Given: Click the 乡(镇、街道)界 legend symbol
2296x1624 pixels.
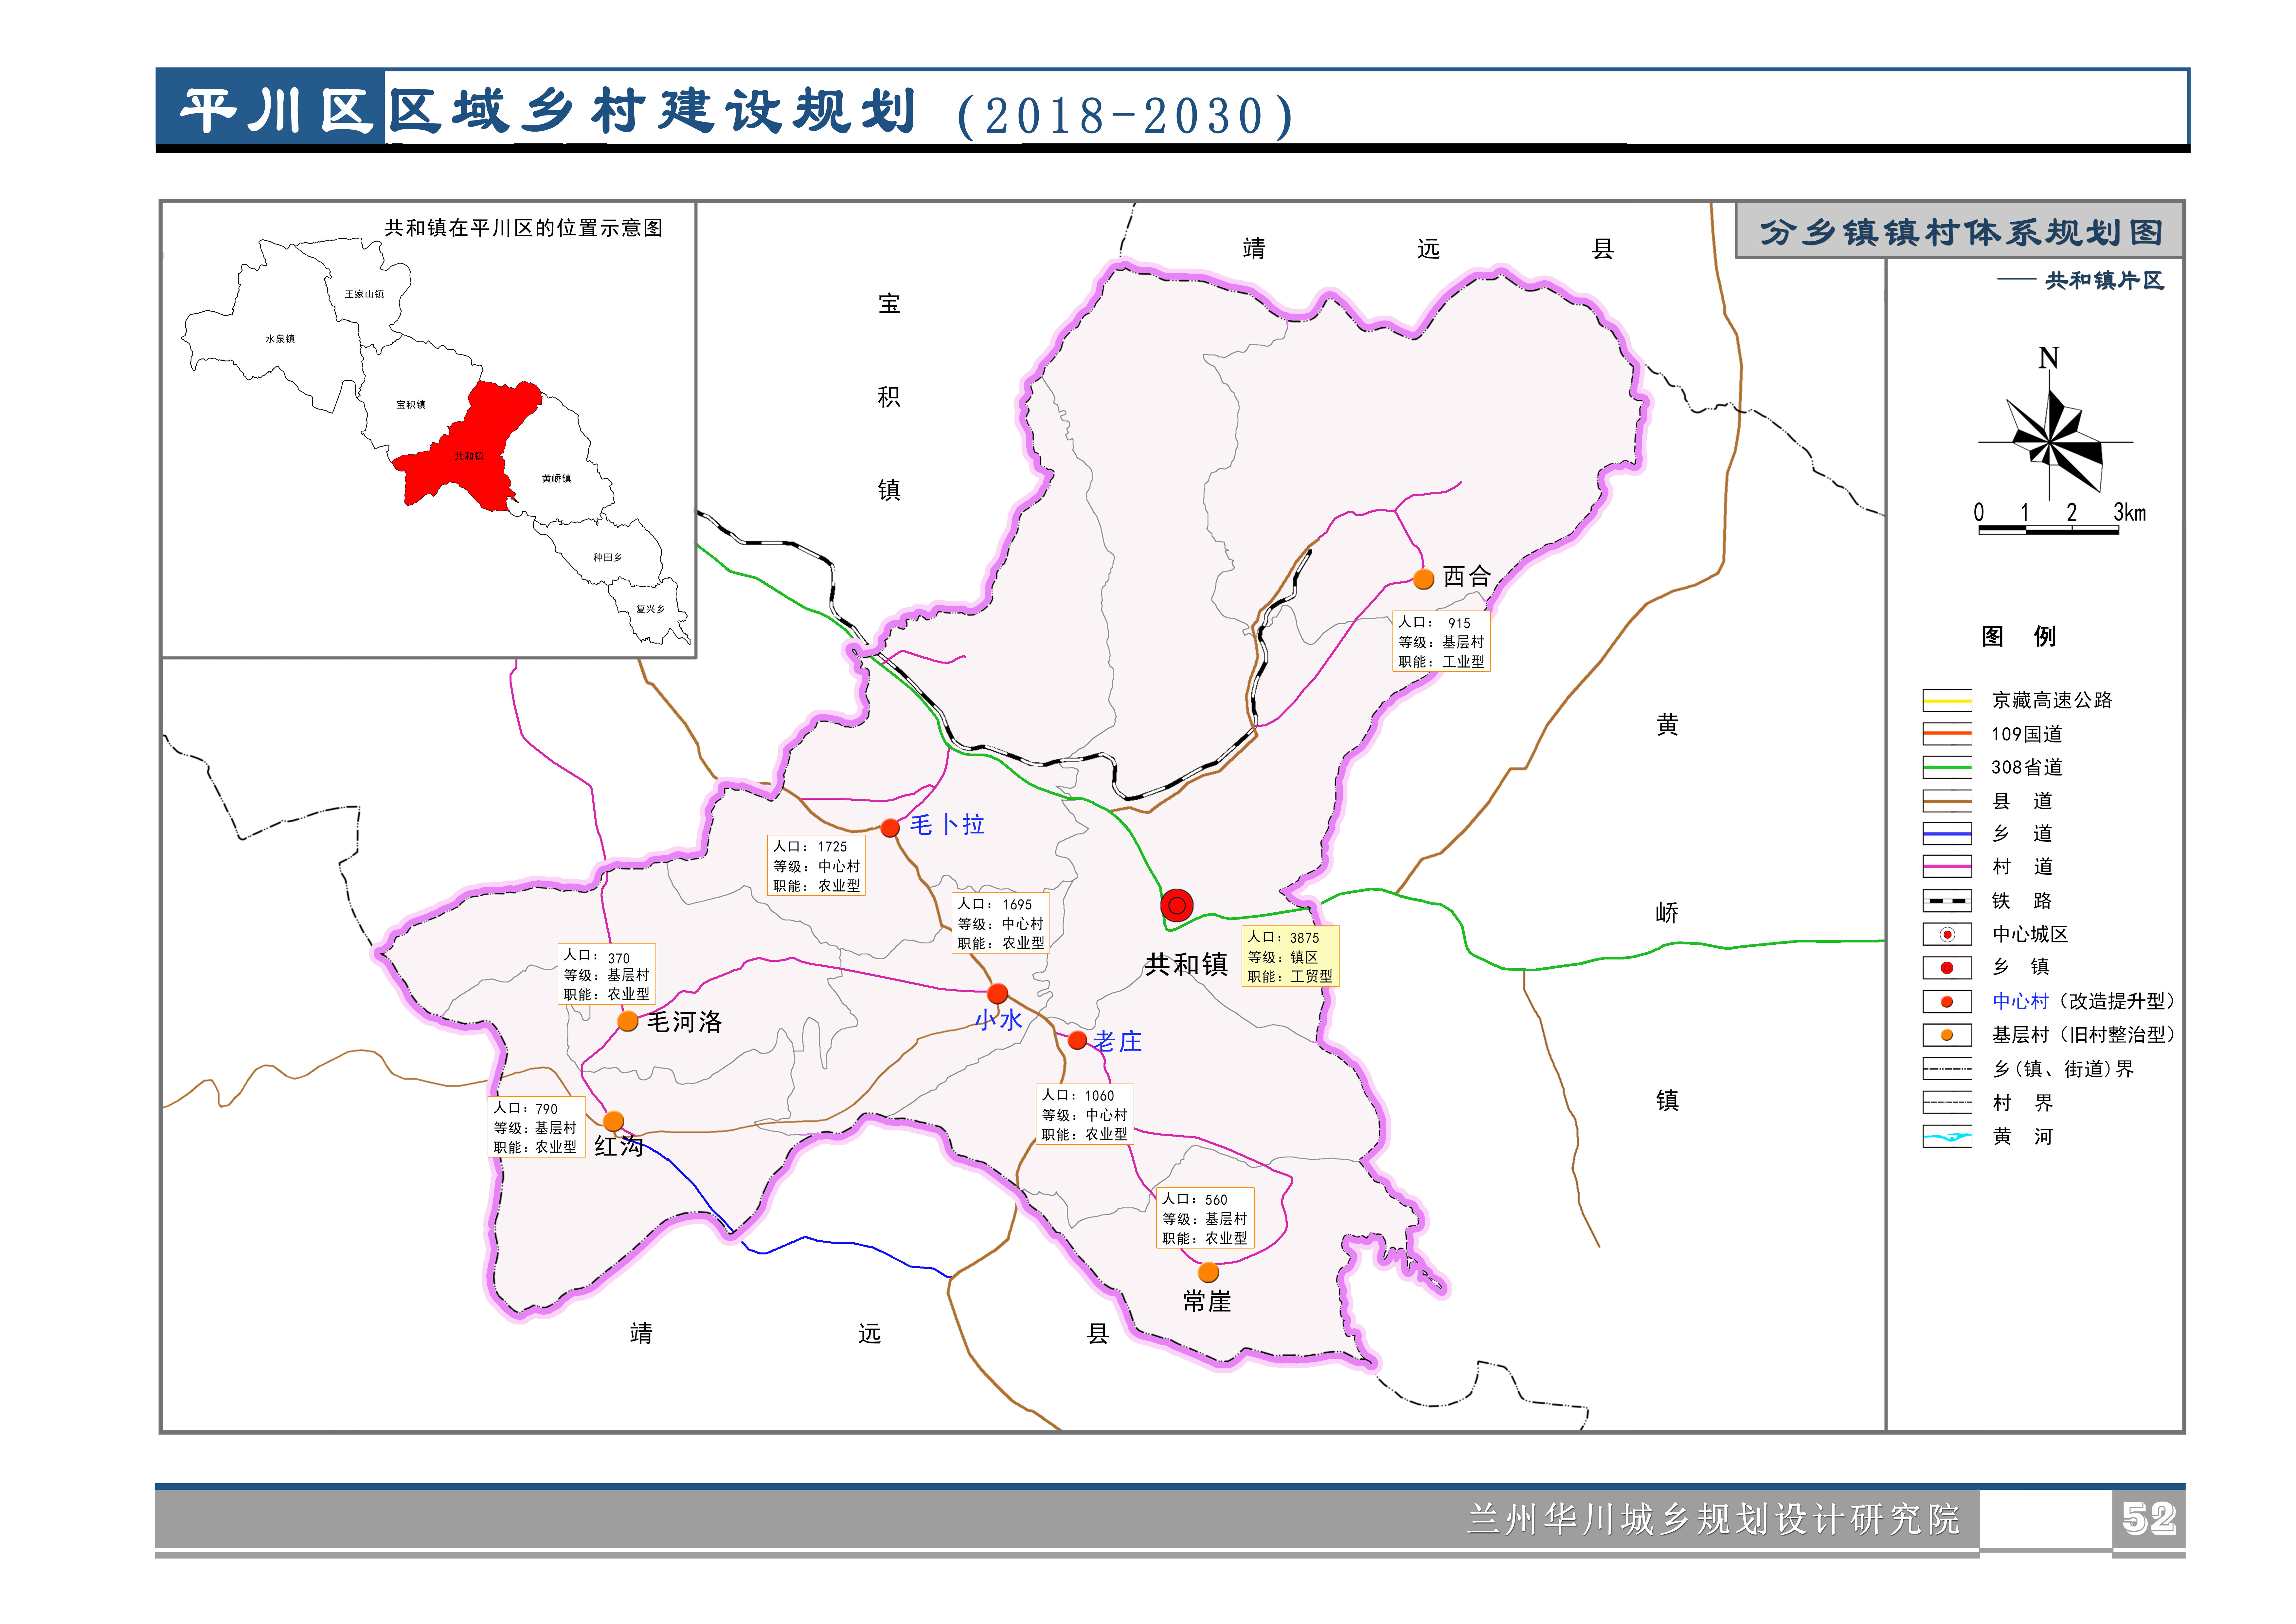Looking at the screenshot, I should [1947, 1069].
